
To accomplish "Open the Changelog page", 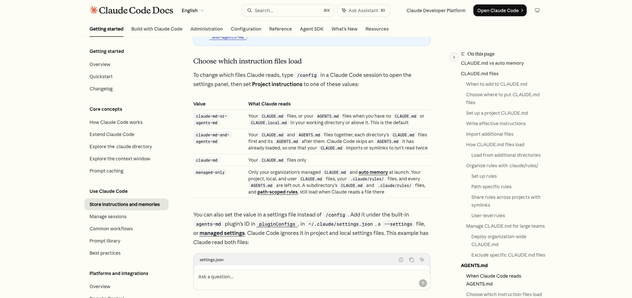I will tap(101, 89).
